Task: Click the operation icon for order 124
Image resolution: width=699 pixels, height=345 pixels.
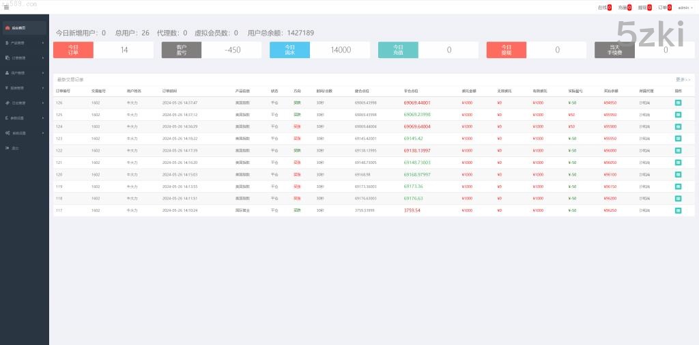Action: pyautogui.click(x=678, y=126)
